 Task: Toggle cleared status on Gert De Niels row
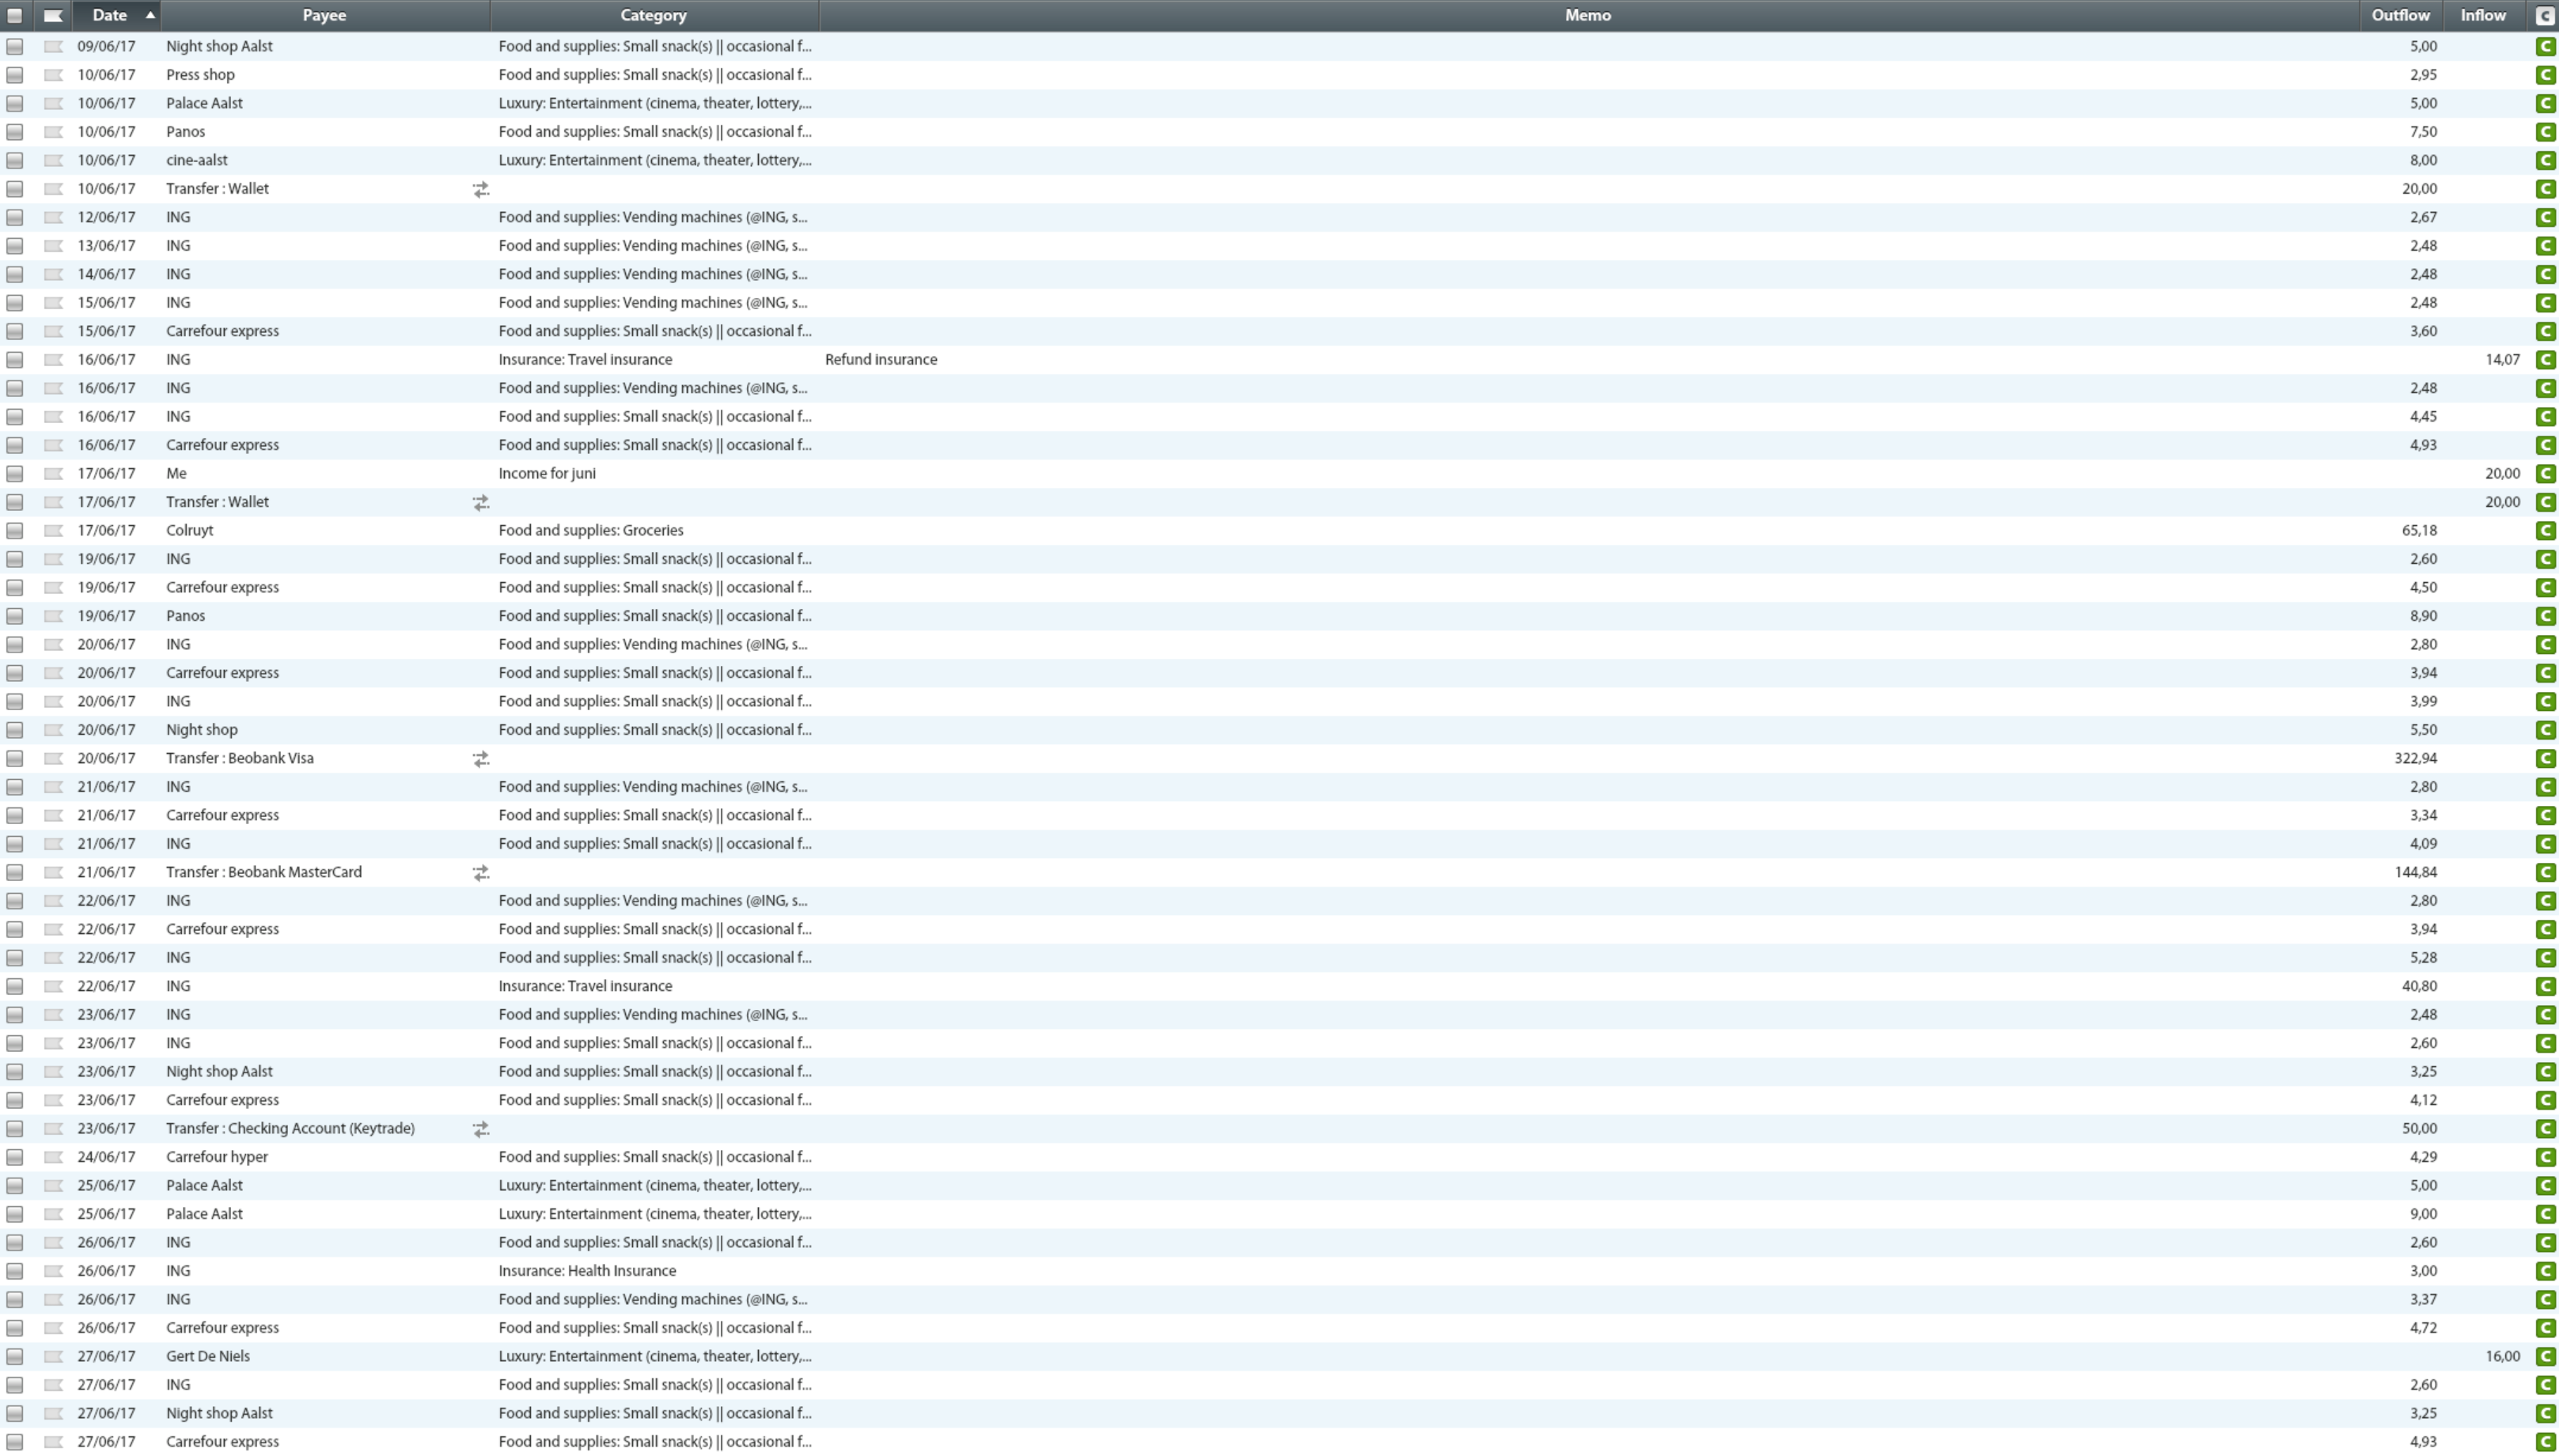tap(2545, 1357)
